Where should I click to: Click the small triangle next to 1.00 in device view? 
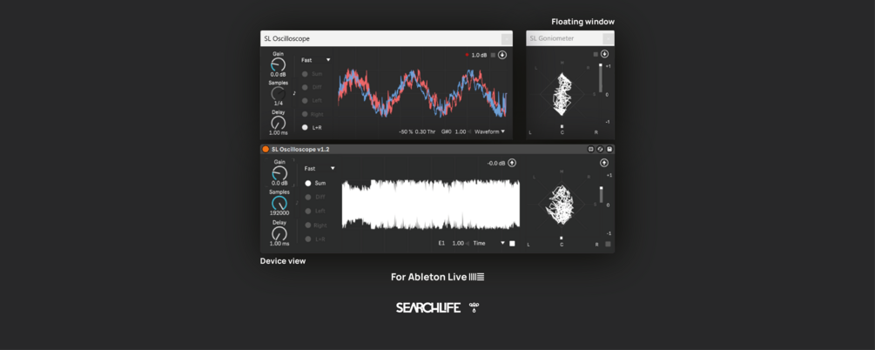(x=468, y=244)
